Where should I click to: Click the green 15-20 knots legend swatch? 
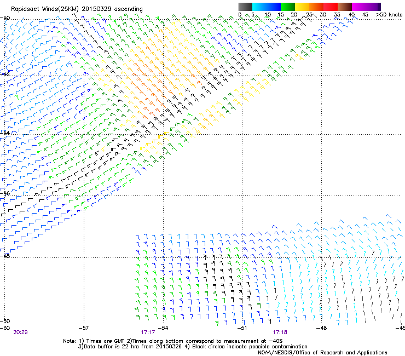pos(288,7)
